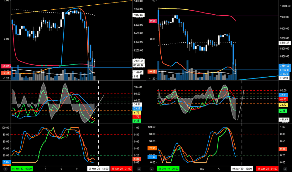Image resolution: width=292 pixels, height=172 pixels.
Task: Select blue 48.73 indicator value label
Action: coord(283,95)
